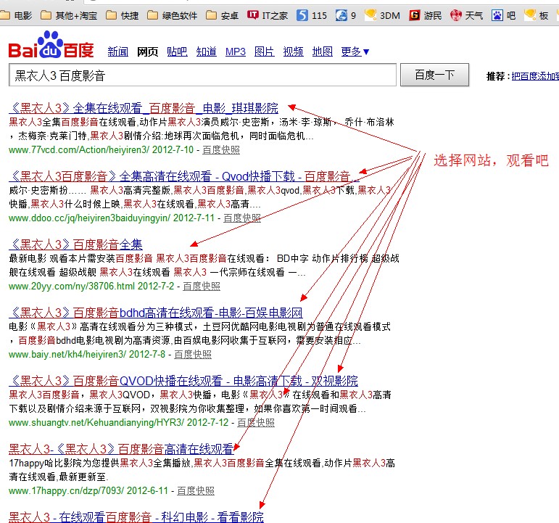
Task: Switch to the 新闻 search tab
Action: 118,52
